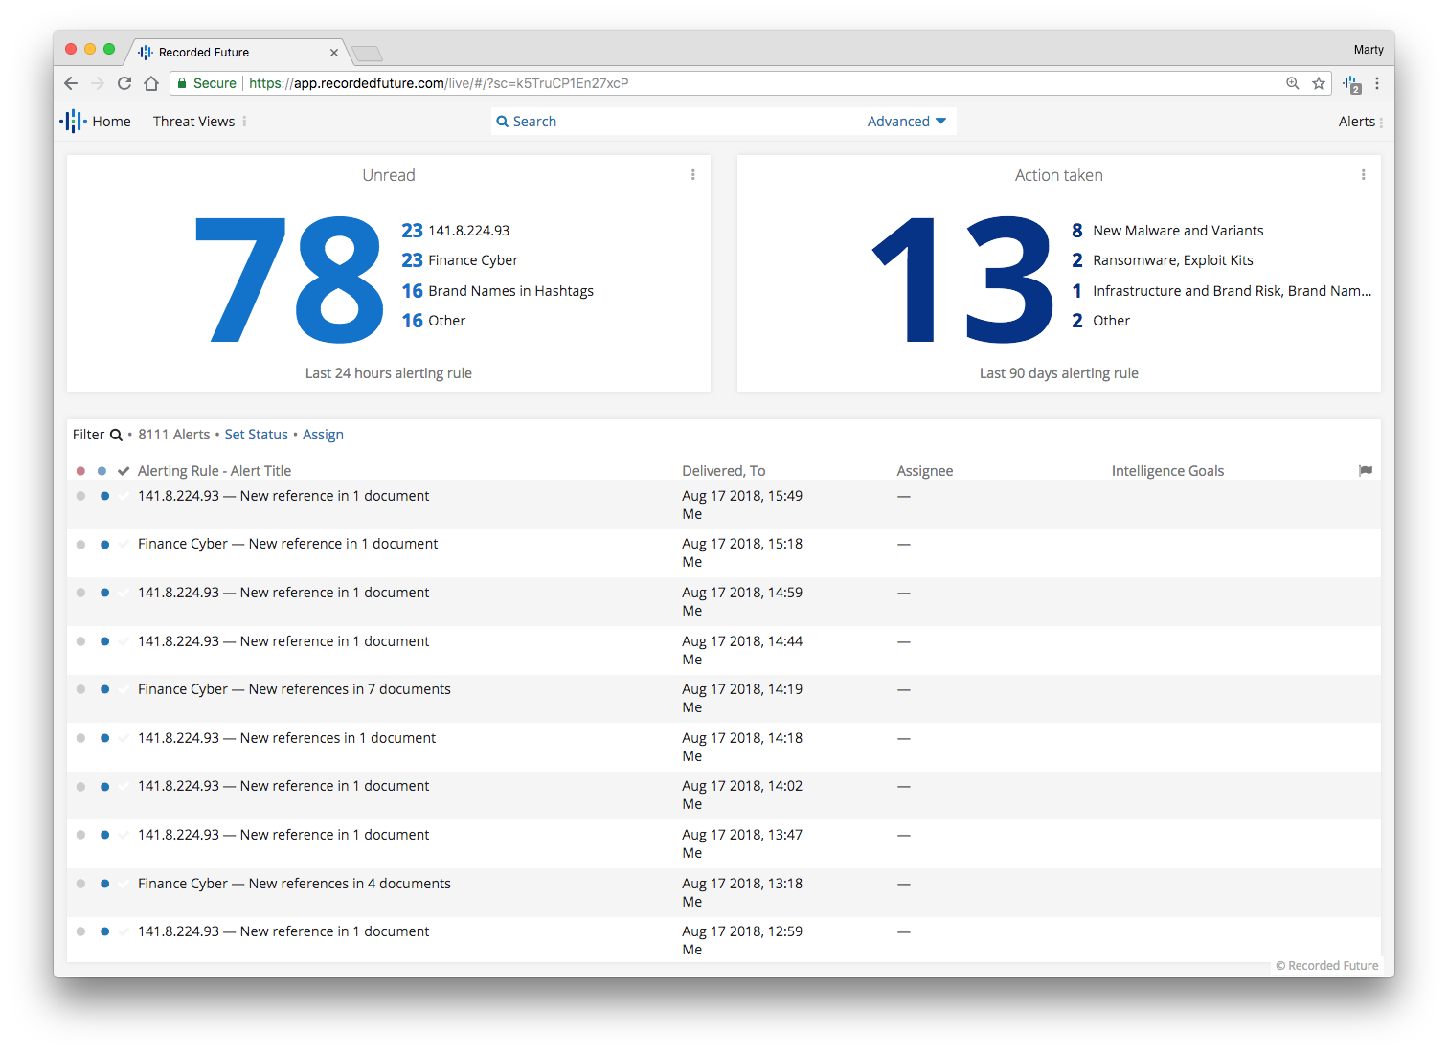The width and height of the screenshot is (1448, 1054).
Task: Bookmark page with the star icon
Action: tap(1319, 83)
